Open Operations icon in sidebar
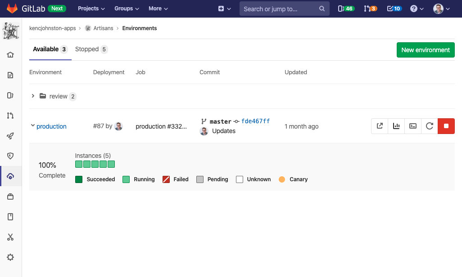 (10, 176)
